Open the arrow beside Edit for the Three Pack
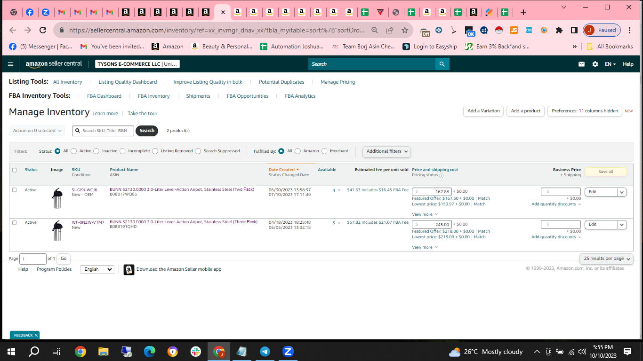 622,224
